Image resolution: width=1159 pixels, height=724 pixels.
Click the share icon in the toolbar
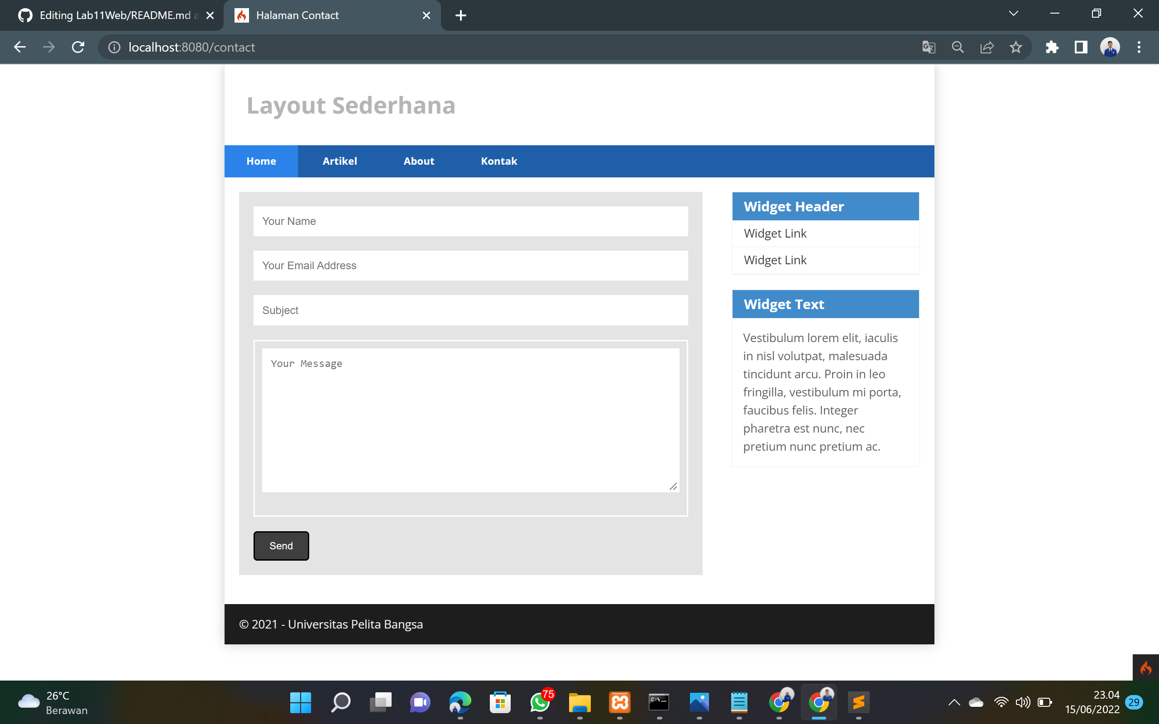pyautogui.click(x=987, y=47)
